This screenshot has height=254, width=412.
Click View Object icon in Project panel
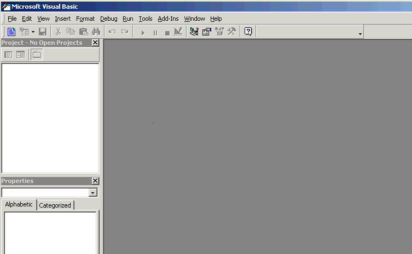point(20,55)
